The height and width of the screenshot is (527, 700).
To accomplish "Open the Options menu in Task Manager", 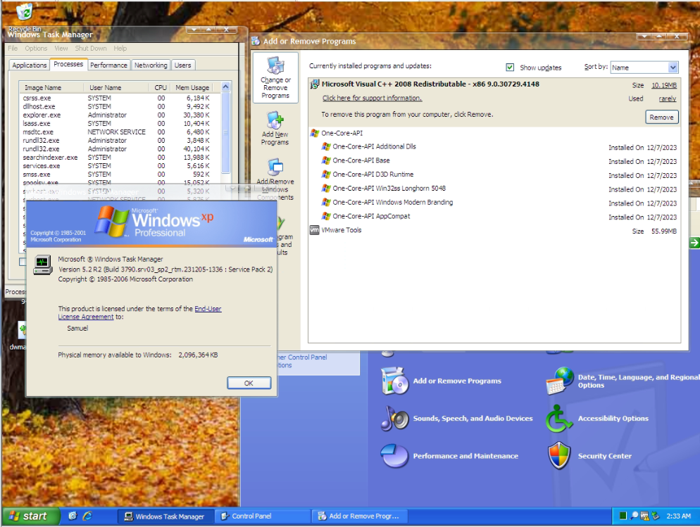I will 36,48.
